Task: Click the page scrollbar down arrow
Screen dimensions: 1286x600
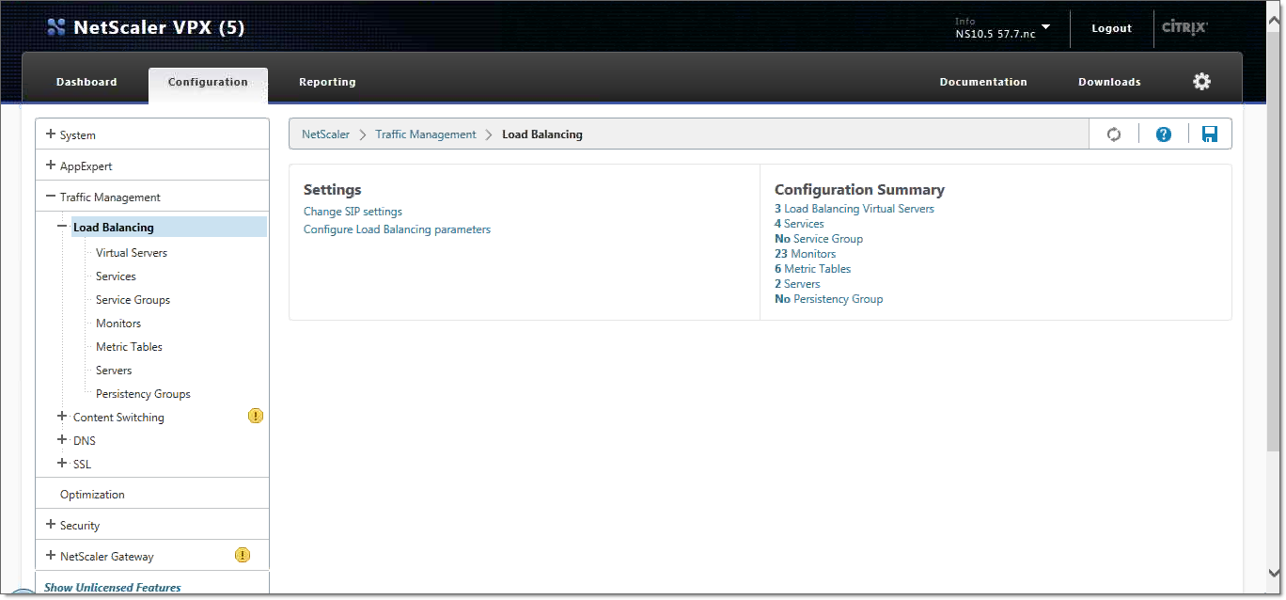Action: point(1274,572)
